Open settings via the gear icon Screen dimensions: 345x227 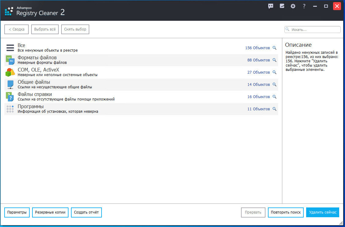(293, 6)
